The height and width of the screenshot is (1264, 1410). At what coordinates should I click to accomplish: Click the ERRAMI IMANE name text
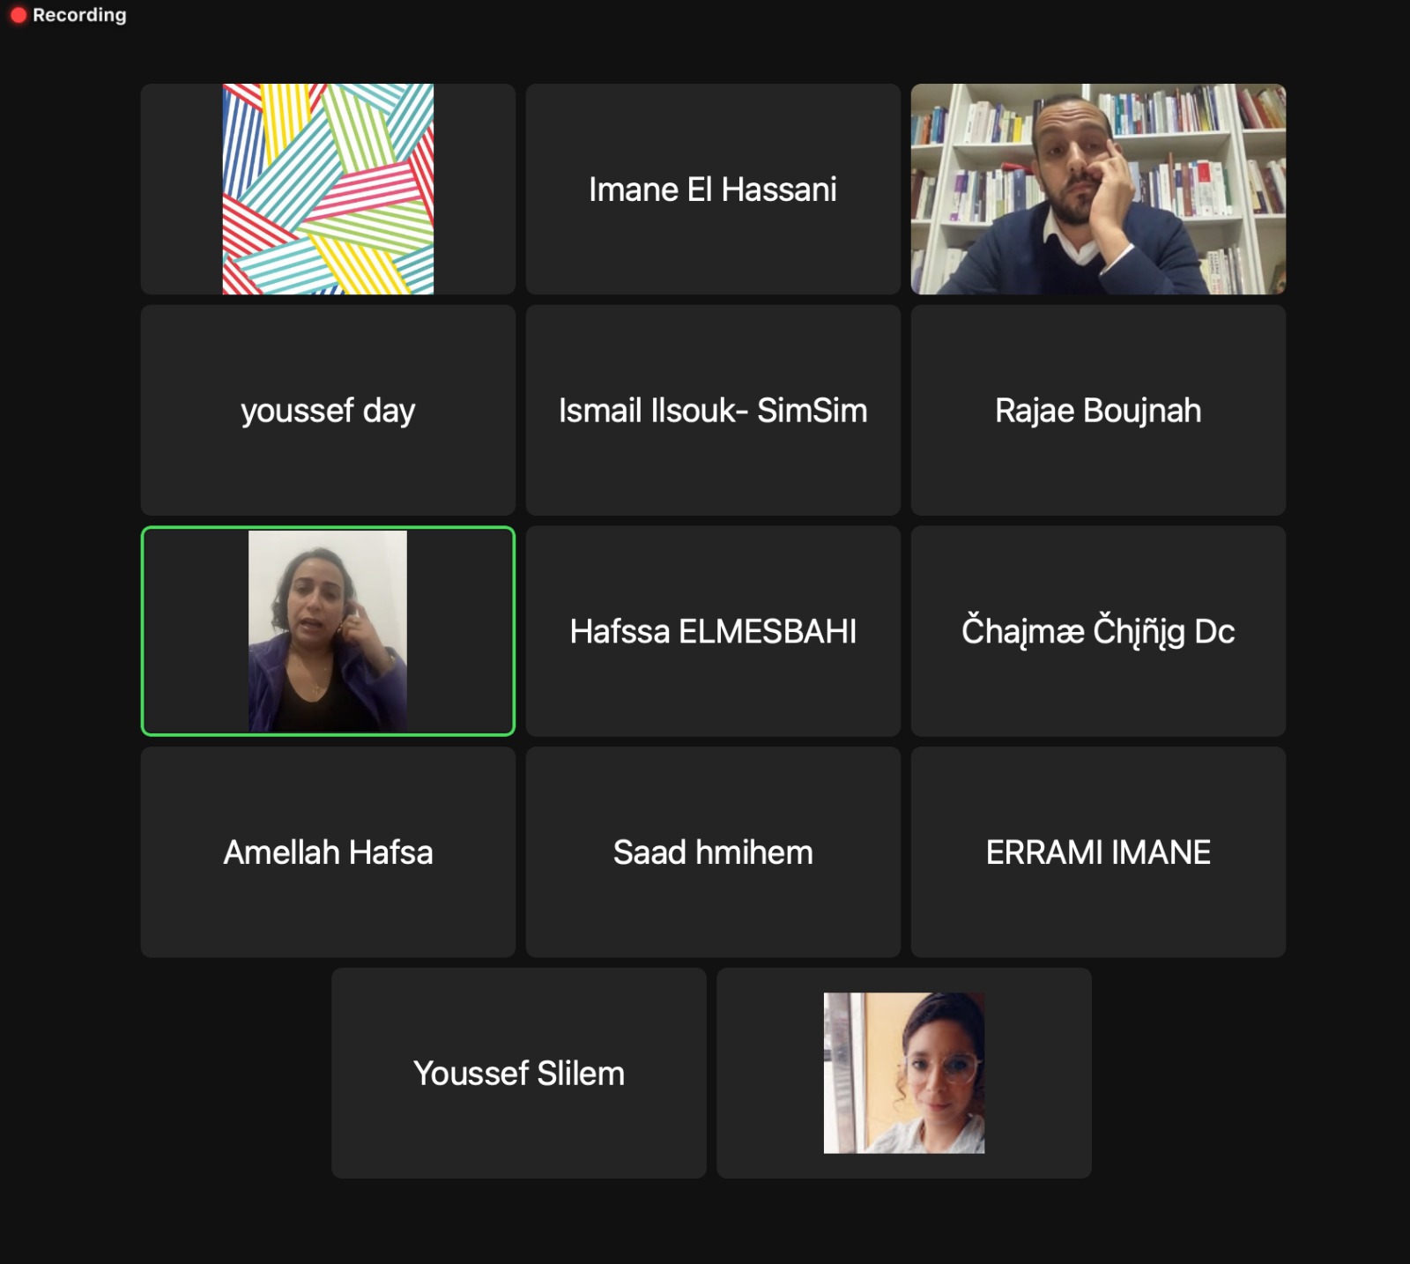pyautogui.click(x=1098, y=852)
